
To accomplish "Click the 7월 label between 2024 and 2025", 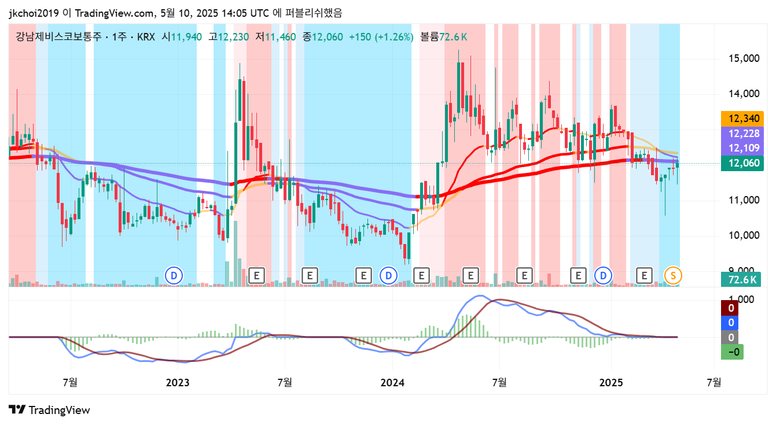I will point(499,382).
